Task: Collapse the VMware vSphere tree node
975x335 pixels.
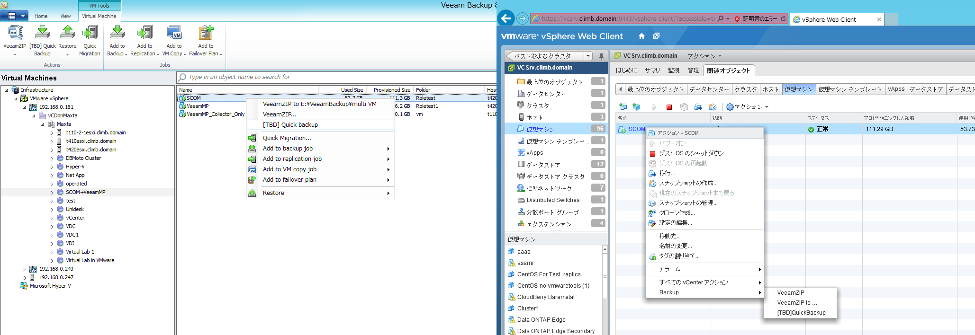Action: (x=16, y=98)
